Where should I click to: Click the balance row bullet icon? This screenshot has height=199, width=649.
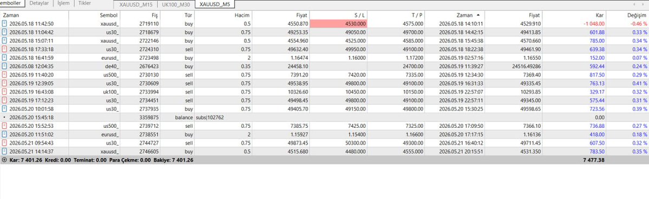click(4, 117)
